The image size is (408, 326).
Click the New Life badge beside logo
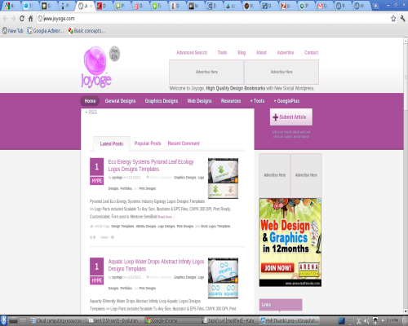point(114,54)
